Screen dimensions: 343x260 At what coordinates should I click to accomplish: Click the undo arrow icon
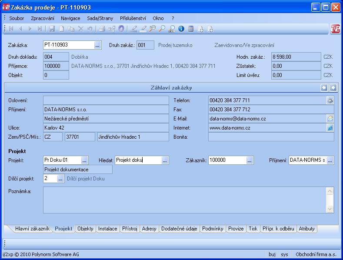pyautogui.click(x=90, y=29)
